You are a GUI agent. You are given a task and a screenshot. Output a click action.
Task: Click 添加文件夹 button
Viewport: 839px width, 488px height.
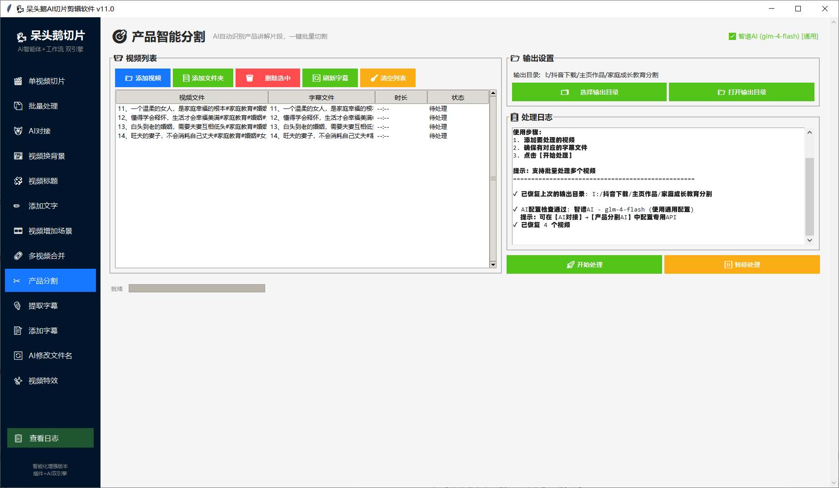[x=203, y=78]
